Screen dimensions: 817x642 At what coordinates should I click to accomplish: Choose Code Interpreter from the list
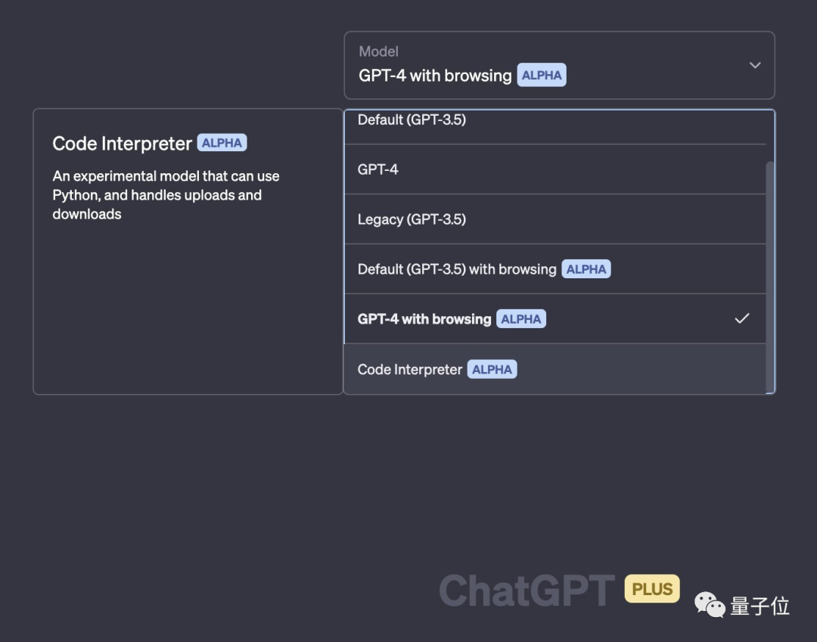coord(410,370)
